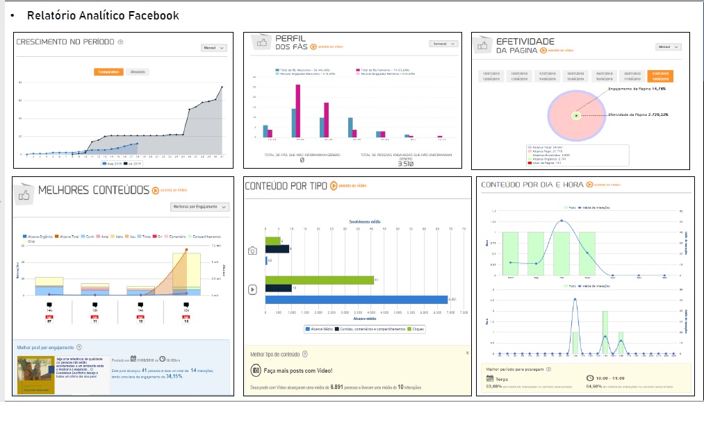Play the Melhores Conteúdos video icon
This screenshot has height=422, width=704.
[x=155, y=190]
